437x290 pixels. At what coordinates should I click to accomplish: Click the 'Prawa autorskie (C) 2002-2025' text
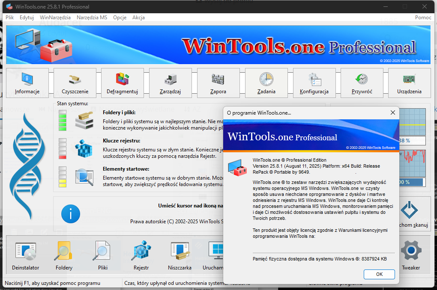click(x=177, y=222)
